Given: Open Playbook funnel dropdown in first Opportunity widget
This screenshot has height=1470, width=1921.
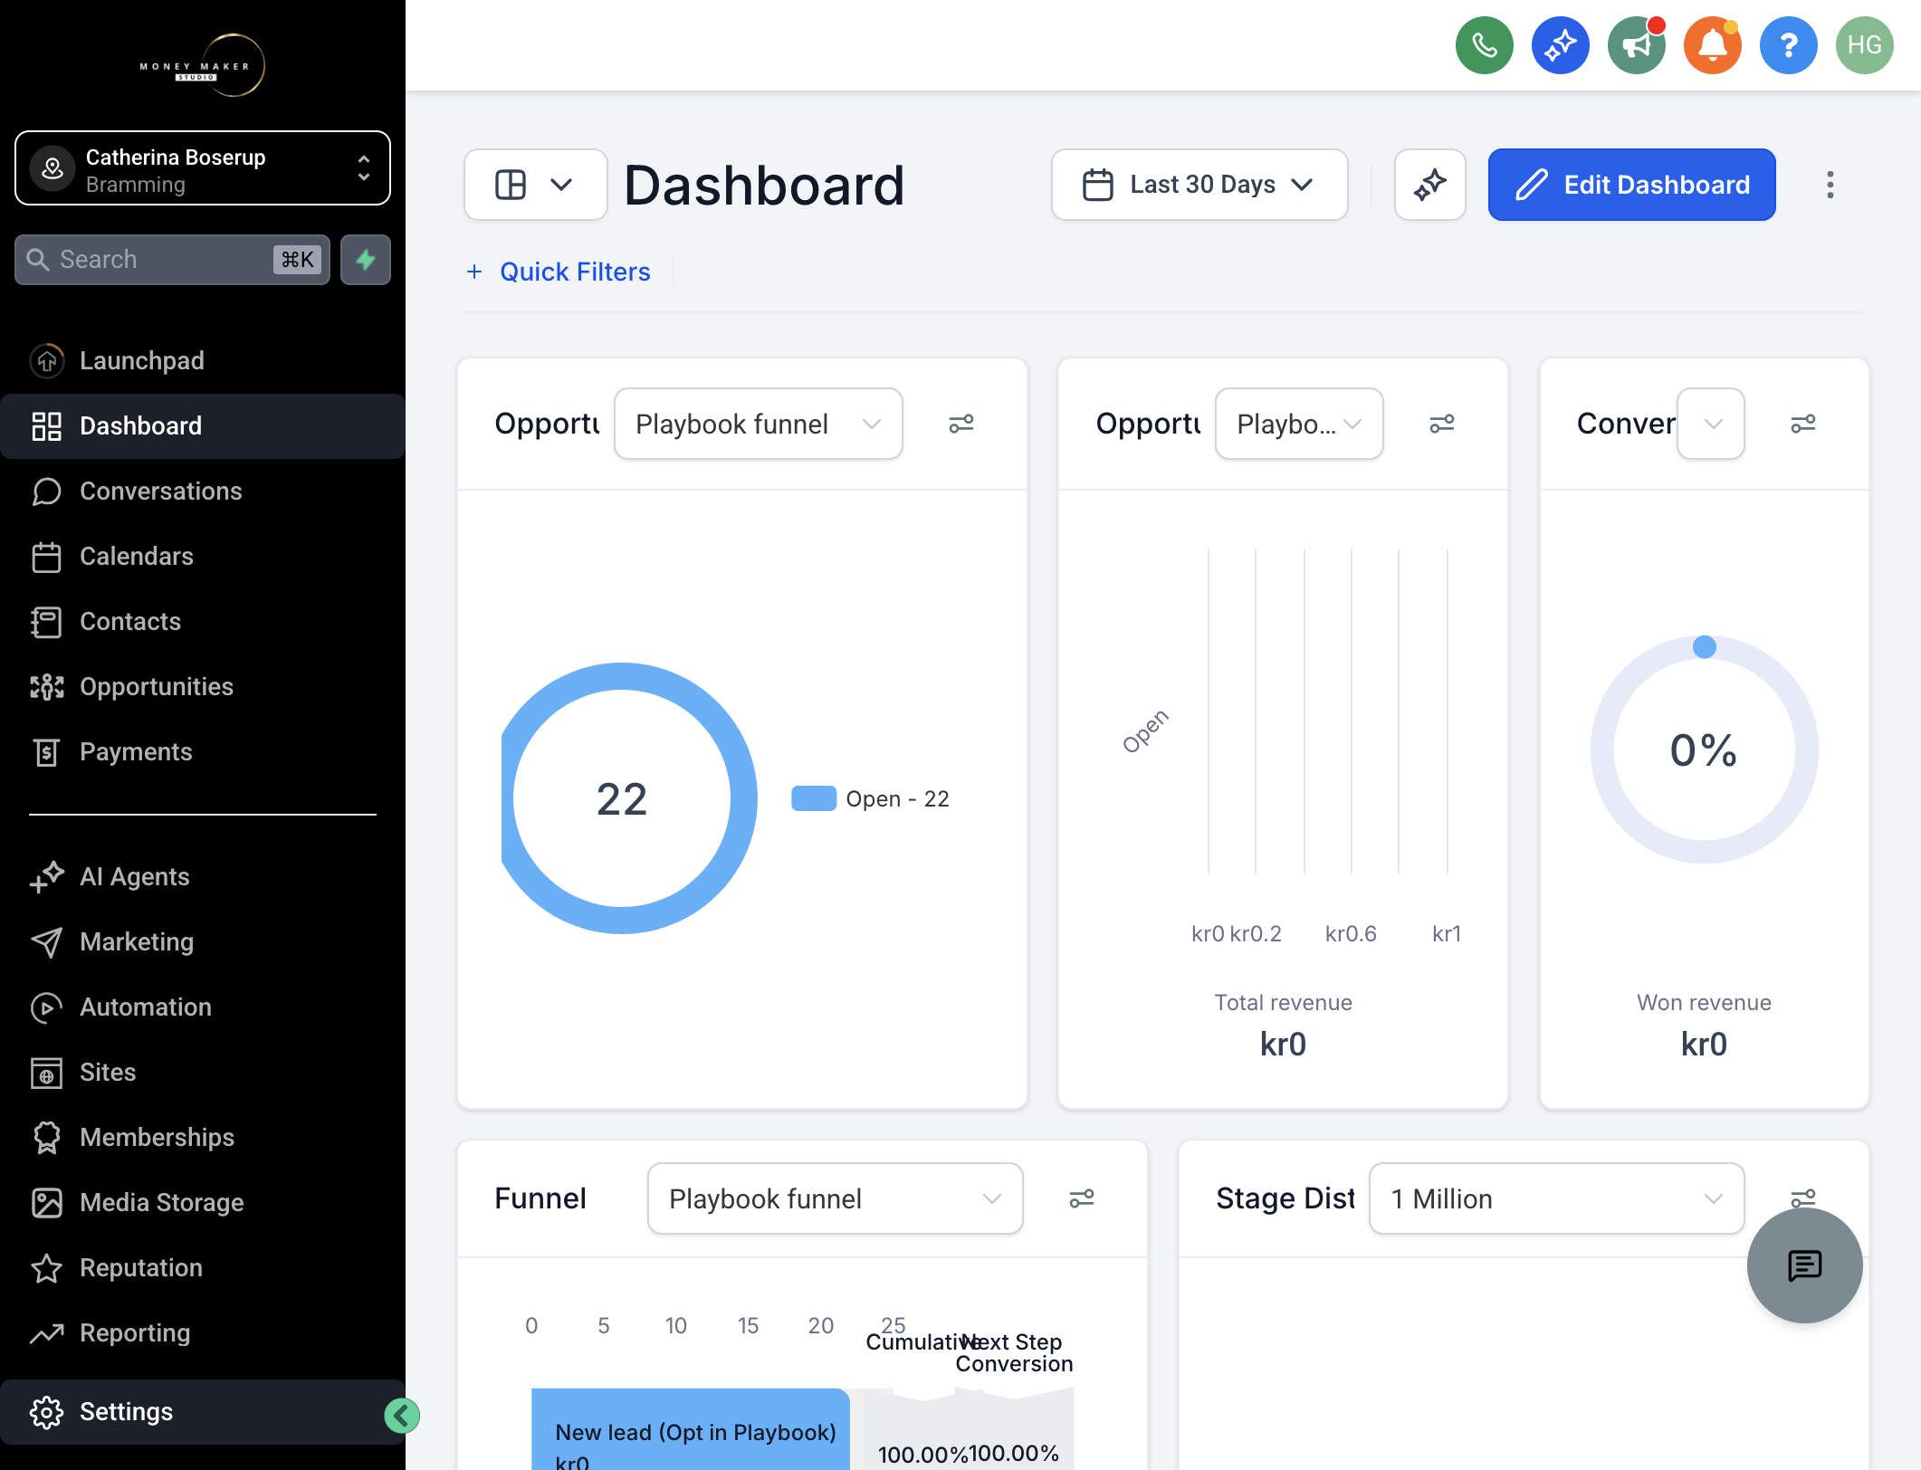Looking at the screenshot, I should tap(758, 424).
